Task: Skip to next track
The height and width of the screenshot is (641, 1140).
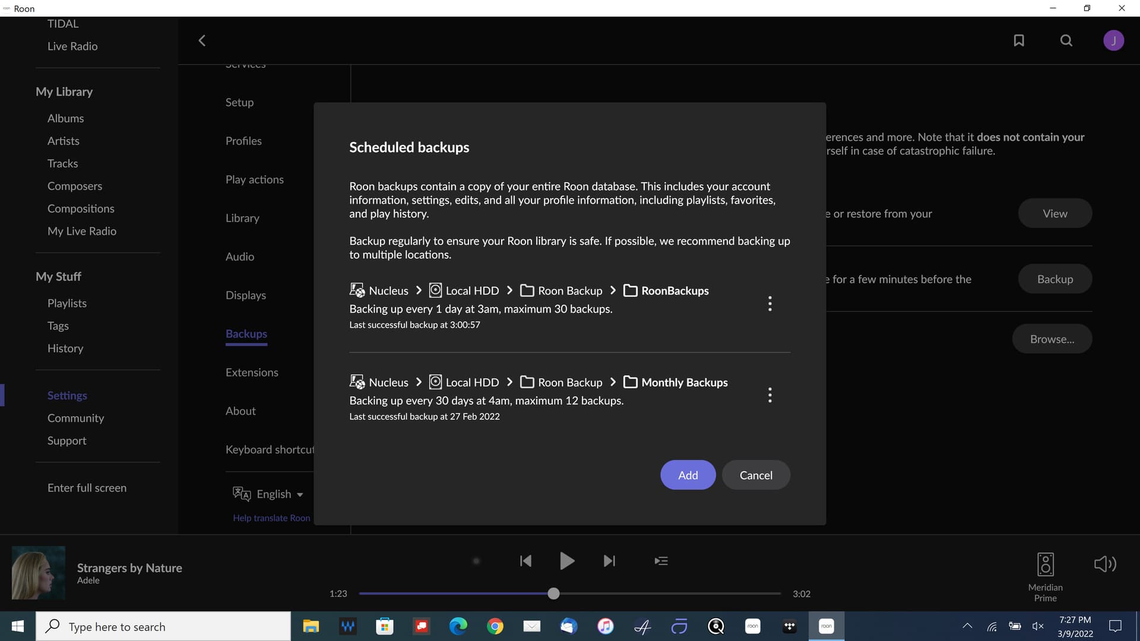Action: point(609,561)
